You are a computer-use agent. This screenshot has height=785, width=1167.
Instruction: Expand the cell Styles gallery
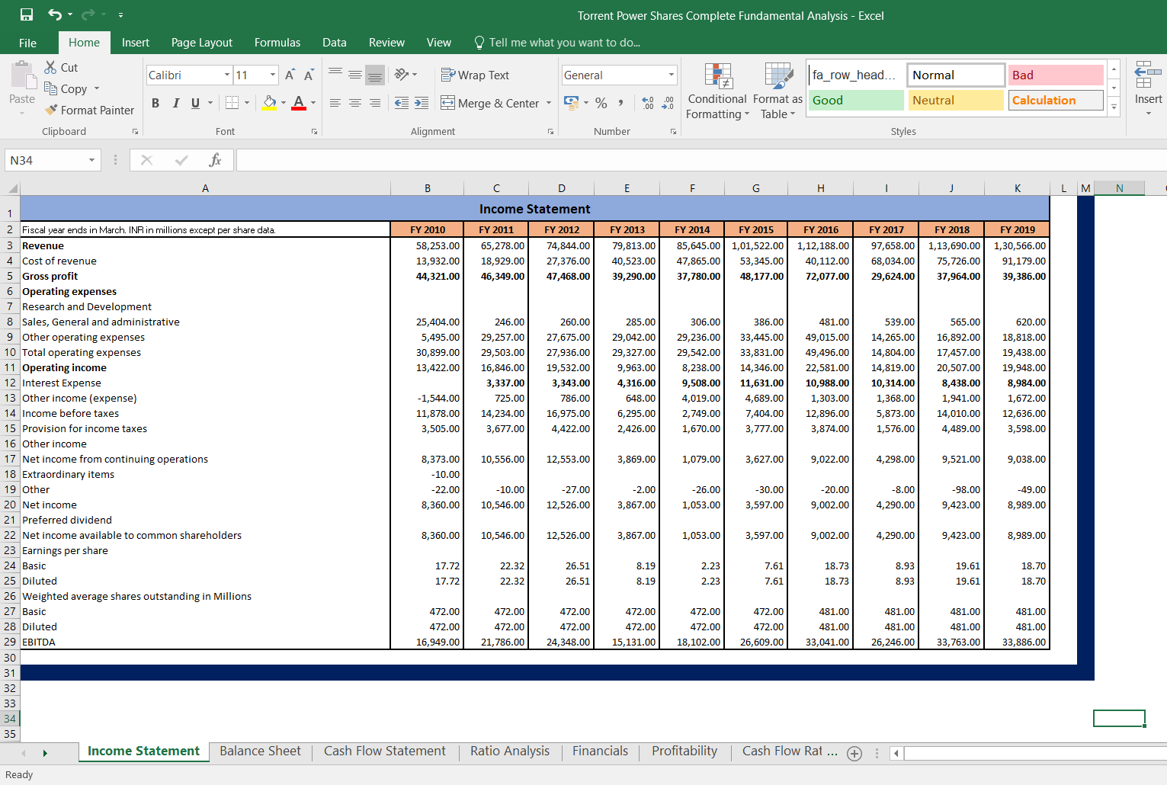click(1114, 107)
